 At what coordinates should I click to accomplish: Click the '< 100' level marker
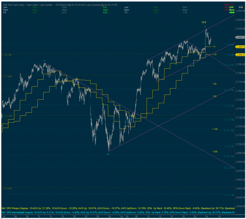point(215,129)
